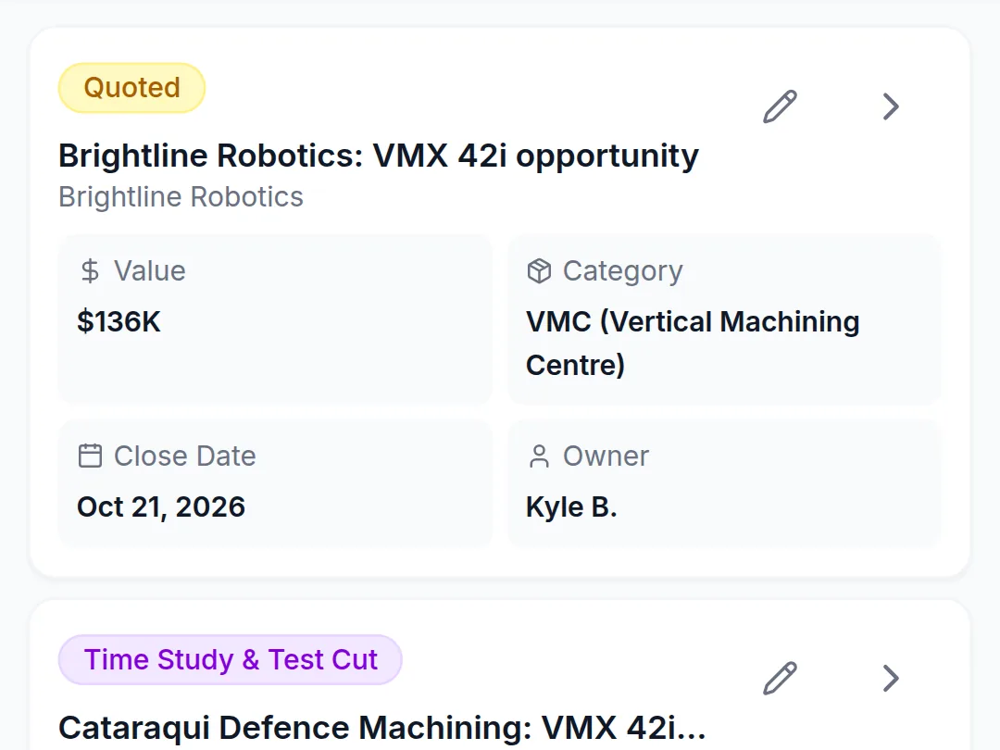Click the Time Study & Test Cut badge

231,659
